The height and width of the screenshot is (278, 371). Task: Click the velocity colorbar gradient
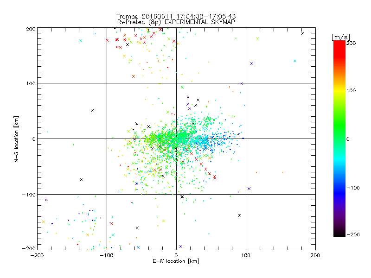coord(339,139)
